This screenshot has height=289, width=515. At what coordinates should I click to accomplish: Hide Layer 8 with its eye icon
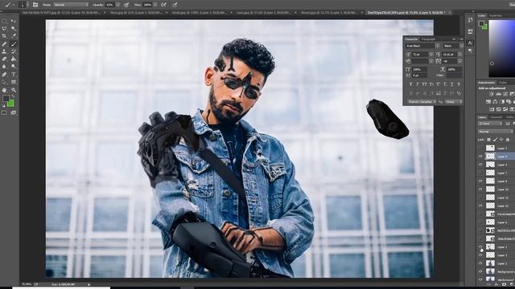click(x=480, y=181)
